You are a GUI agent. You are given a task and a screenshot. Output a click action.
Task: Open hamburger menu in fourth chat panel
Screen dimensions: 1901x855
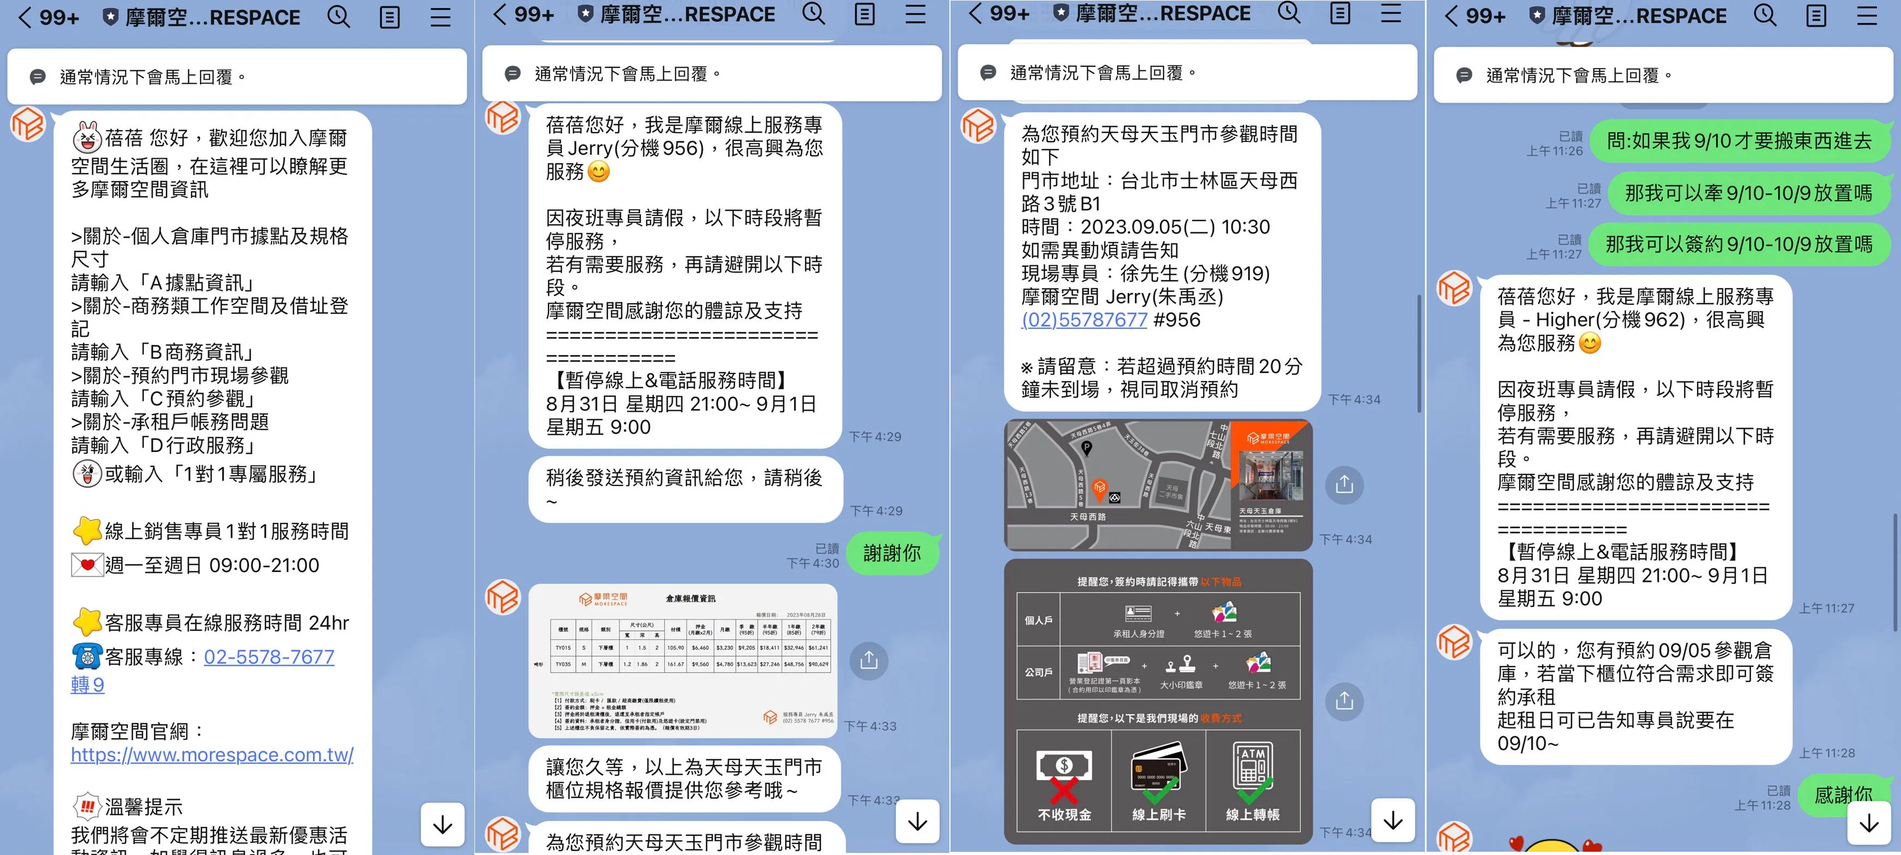(1867, 15)
